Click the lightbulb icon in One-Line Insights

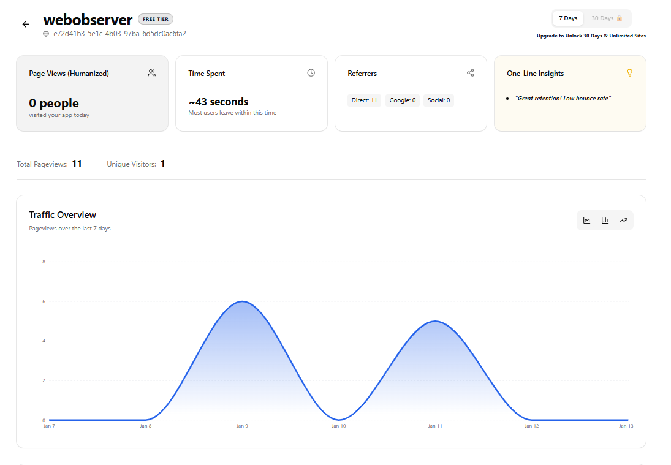point(629,73)
